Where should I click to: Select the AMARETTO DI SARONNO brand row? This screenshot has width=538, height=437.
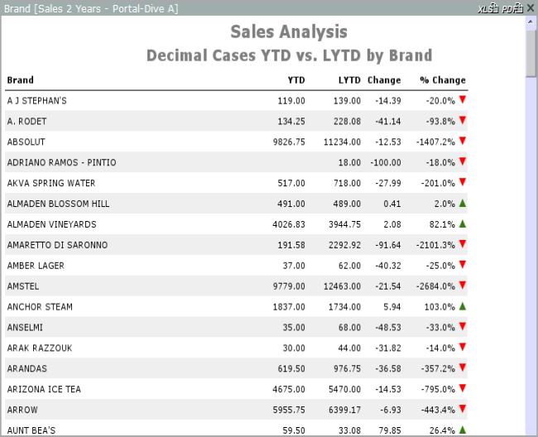tap(57, 245)
